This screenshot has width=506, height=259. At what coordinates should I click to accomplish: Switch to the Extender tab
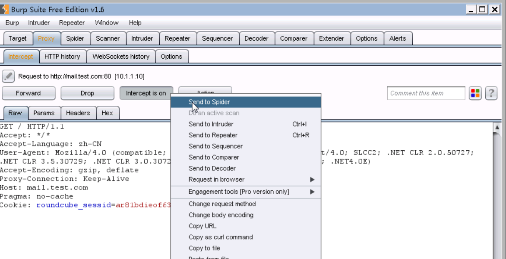[x=332, y=38]
